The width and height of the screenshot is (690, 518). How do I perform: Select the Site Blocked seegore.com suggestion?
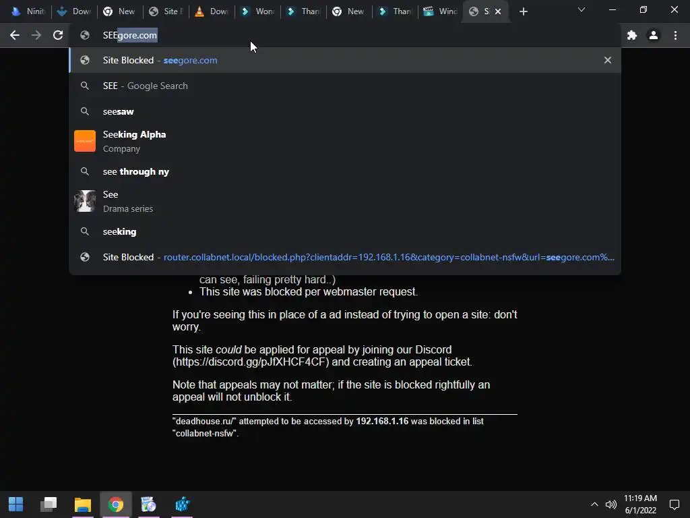(345, 60)
